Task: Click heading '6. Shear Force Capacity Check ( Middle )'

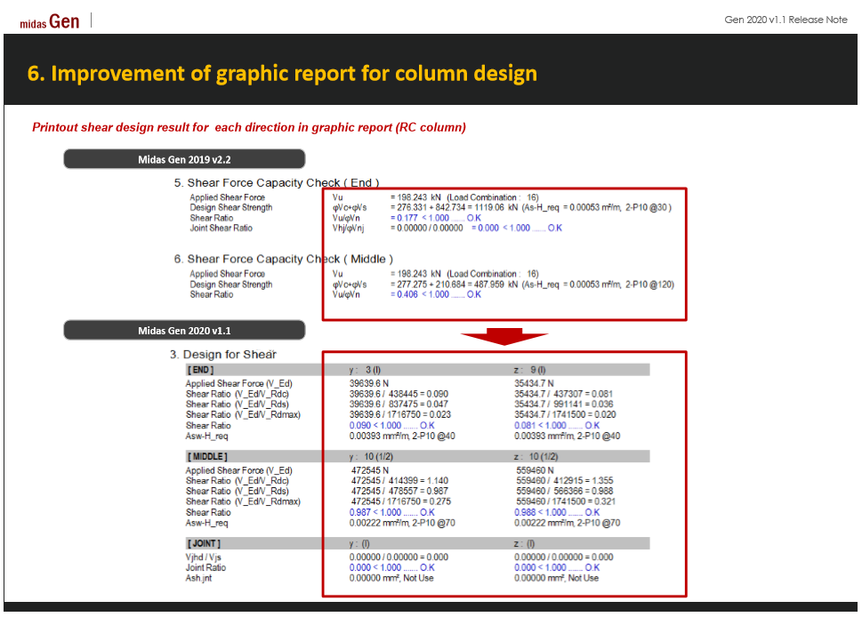Action: (x=283, y=259)
